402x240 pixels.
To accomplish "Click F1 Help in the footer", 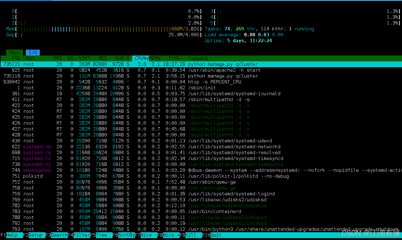I will [x=12, y=235].
